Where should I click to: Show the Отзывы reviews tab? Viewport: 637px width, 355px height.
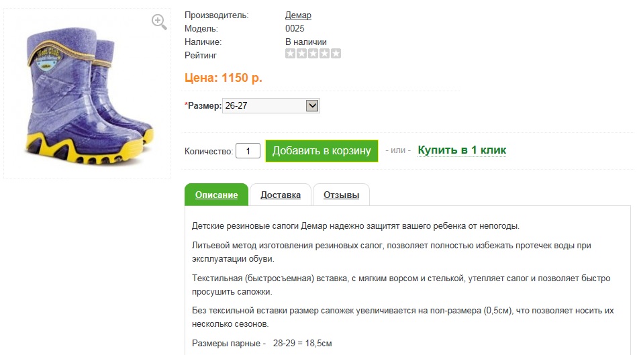point(341,195)
